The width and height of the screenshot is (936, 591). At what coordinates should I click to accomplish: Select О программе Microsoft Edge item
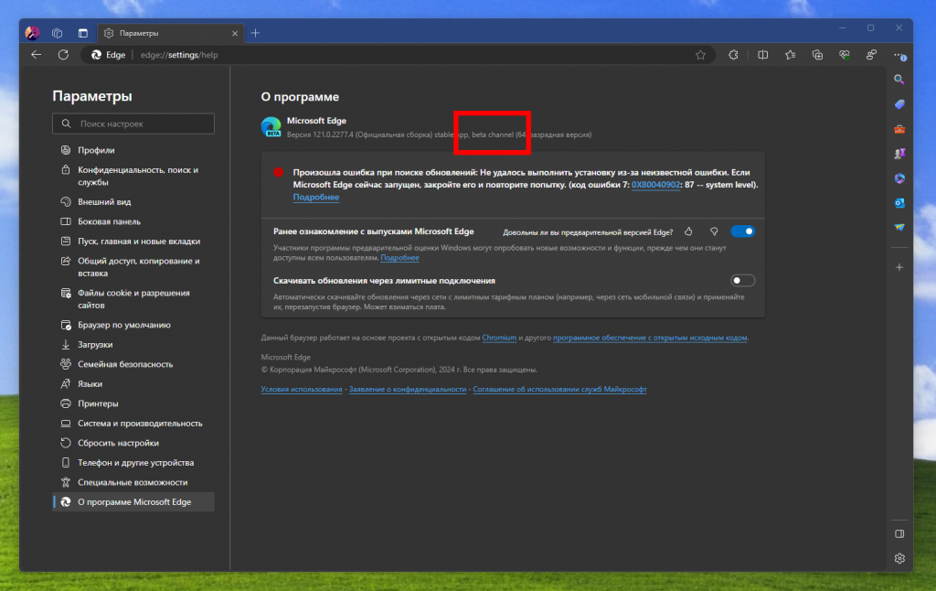point(133,502)
